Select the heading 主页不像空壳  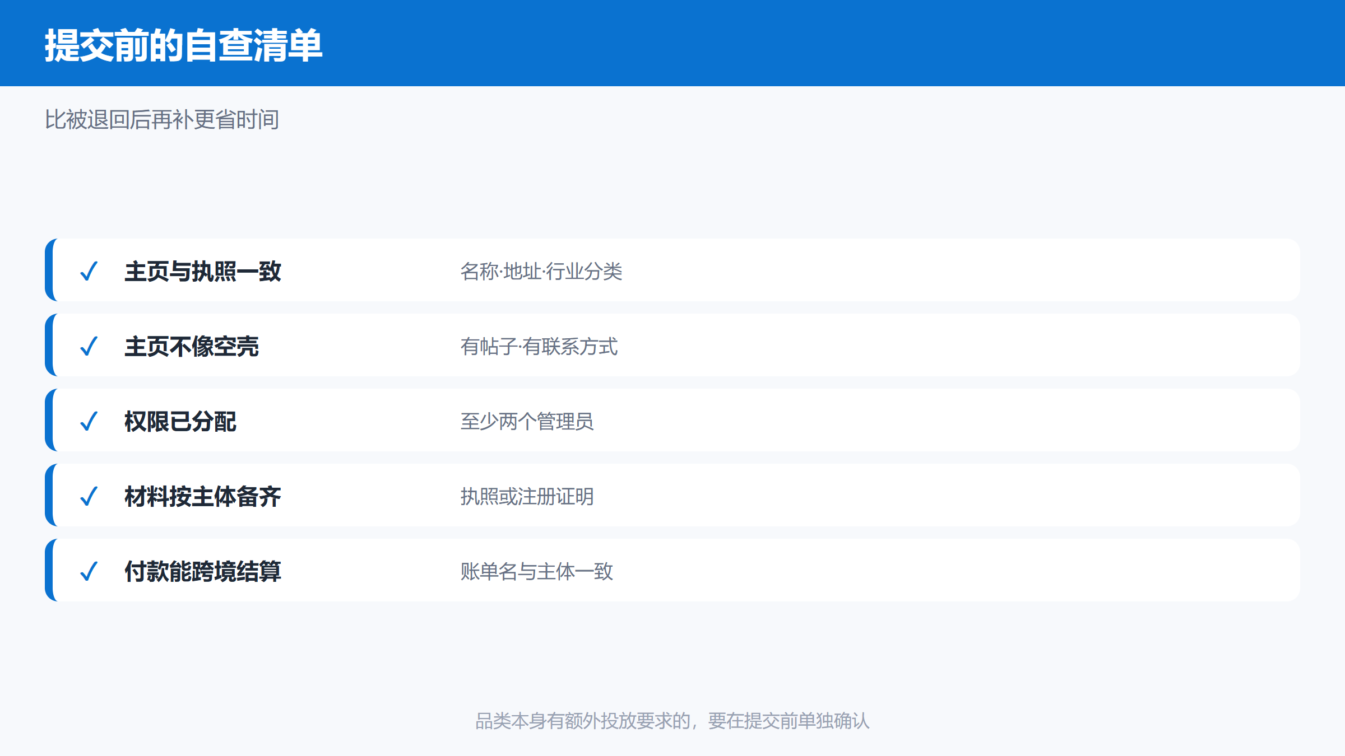coord(191,346)
